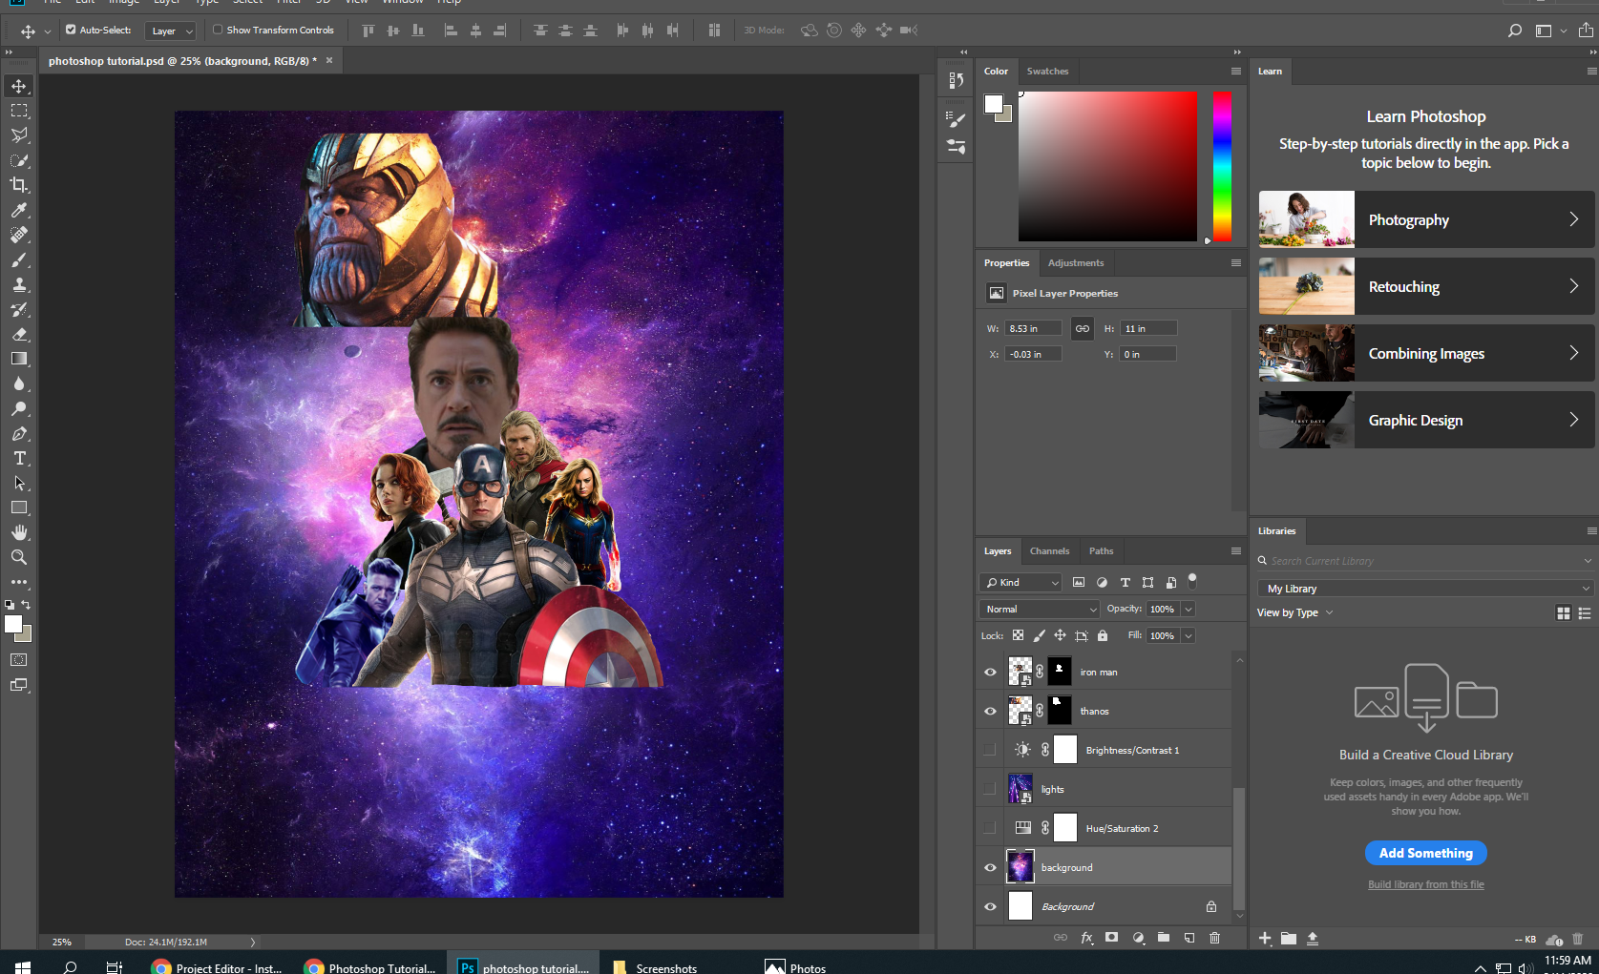
Task: Select the Libraries panel tab
Action: (1276, 531)
